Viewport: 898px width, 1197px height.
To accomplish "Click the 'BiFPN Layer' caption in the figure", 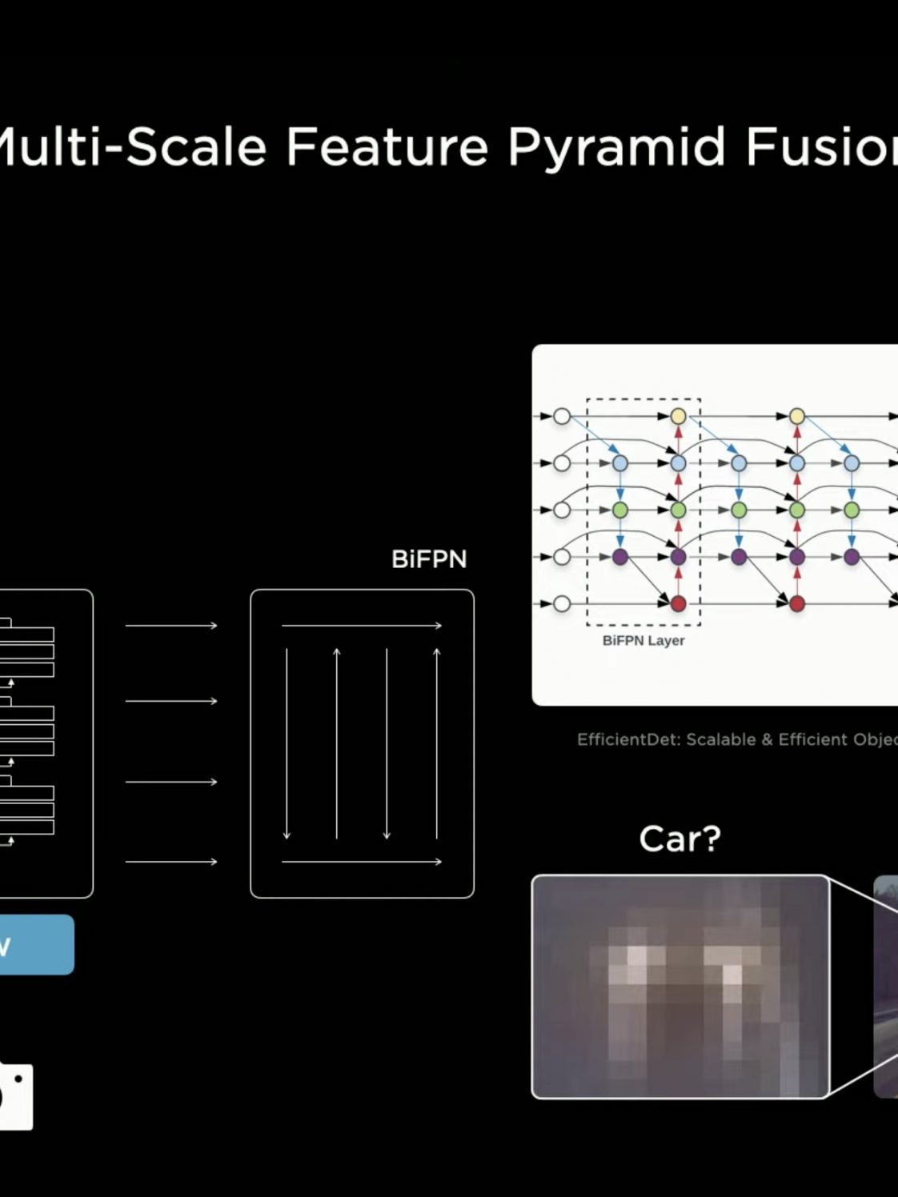I will point(643,641).
